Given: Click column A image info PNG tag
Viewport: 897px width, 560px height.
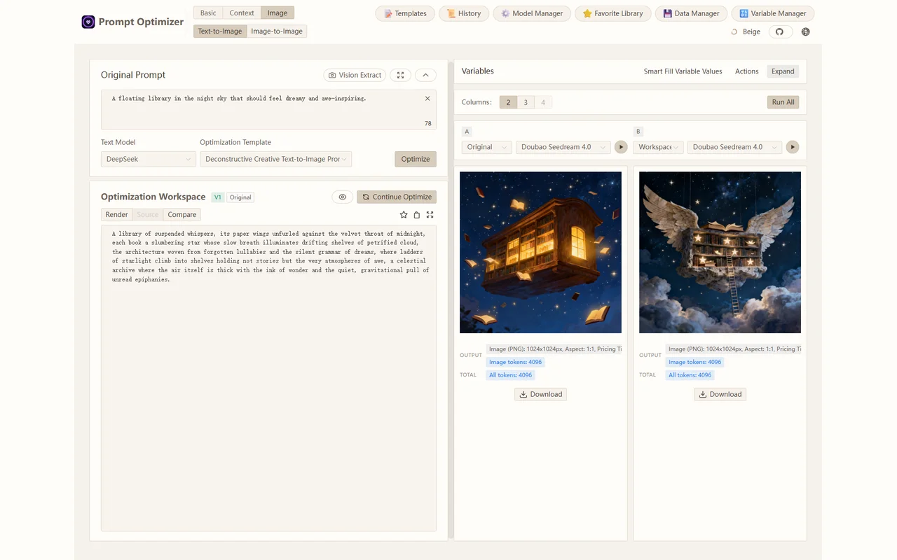Looking at the screenshot, I should [554, 349].
